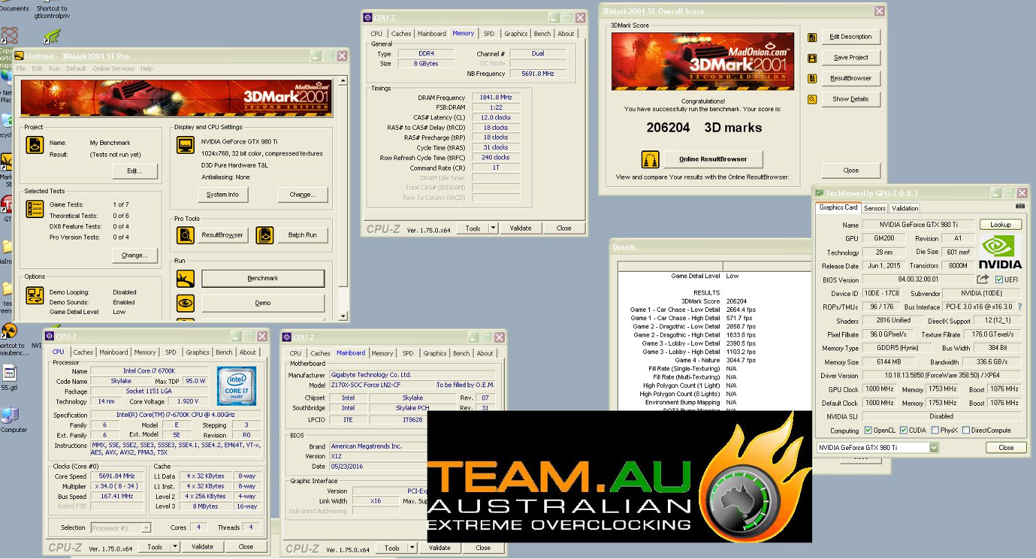The height and width of the screenshot is (559, 1036).
Task: Open the Bench tab in CPU-Z Mainboard window
Action: 461,353
